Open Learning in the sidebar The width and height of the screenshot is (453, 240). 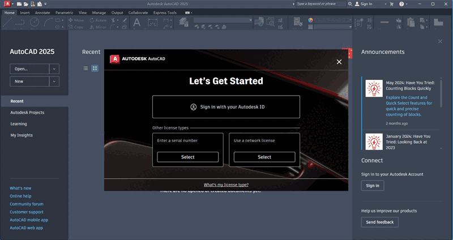19,124
